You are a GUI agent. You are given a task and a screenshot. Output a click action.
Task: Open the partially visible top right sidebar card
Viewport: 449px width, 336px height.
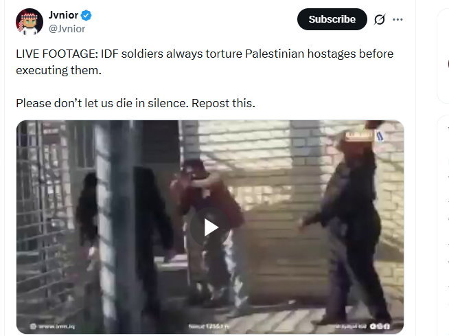444,56
